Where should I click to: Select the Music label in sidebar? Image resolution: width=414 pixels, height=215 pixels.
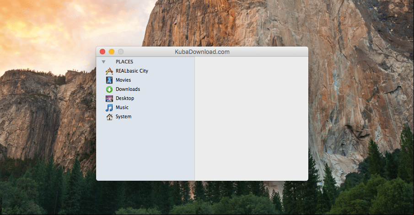click(122, 107)
